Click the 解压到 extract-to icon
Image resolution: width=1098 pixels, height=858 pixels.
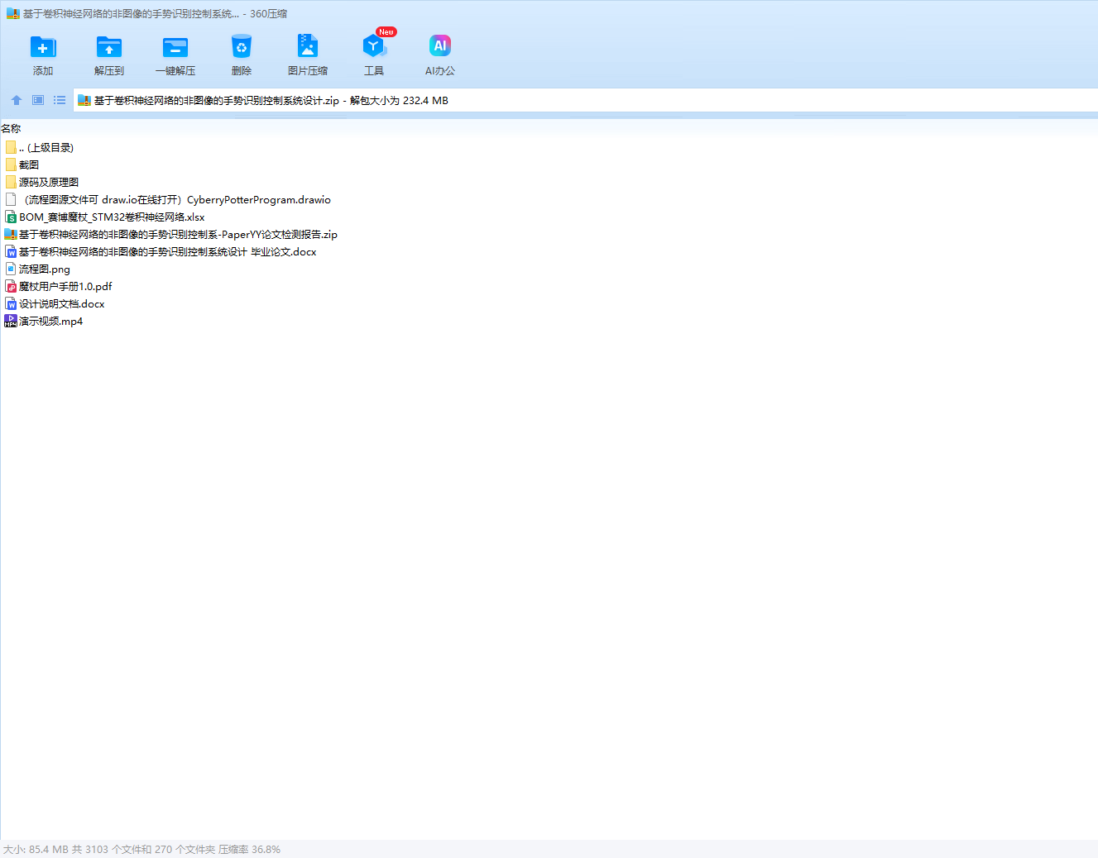[109, 47]
